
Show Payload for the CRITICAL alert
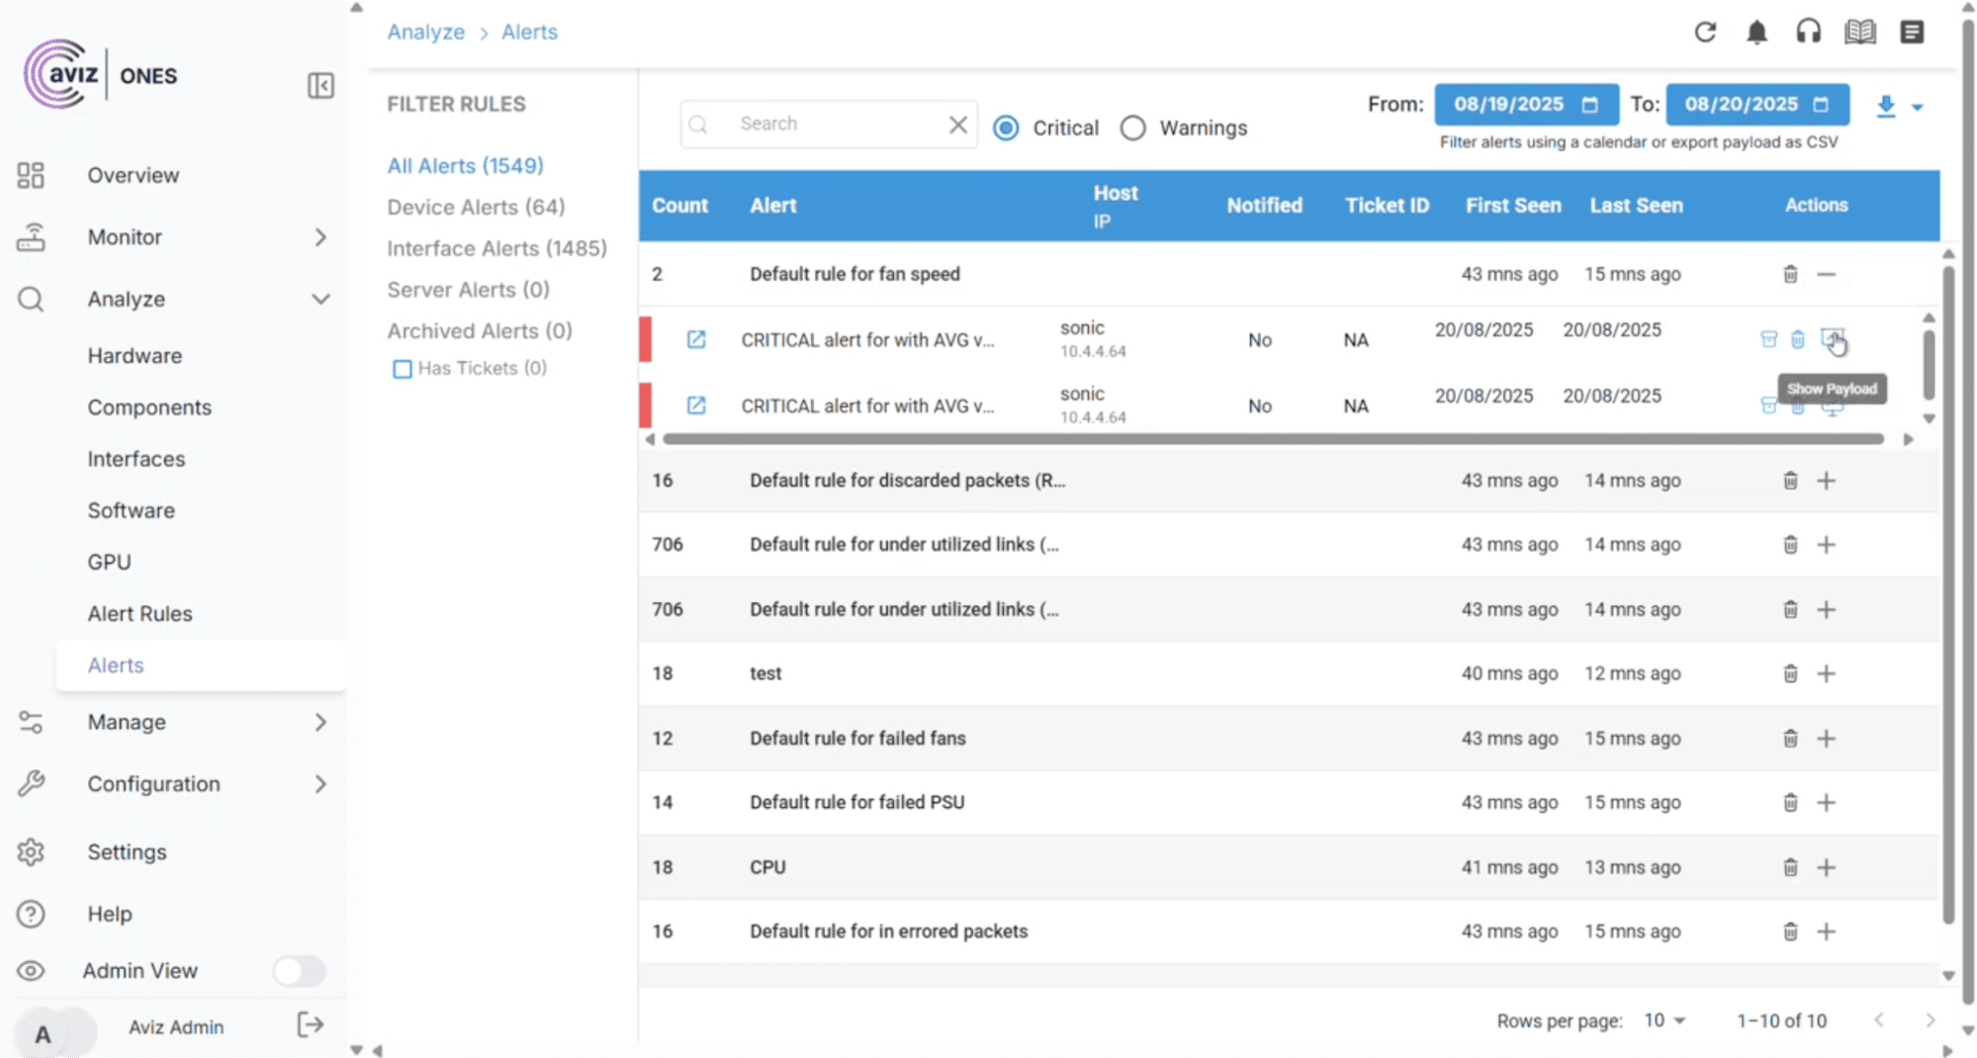tap(1835, 339)
